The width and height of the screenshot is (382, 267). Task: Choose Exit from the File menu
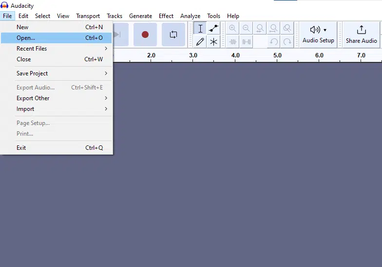click(x=57, y=148)
